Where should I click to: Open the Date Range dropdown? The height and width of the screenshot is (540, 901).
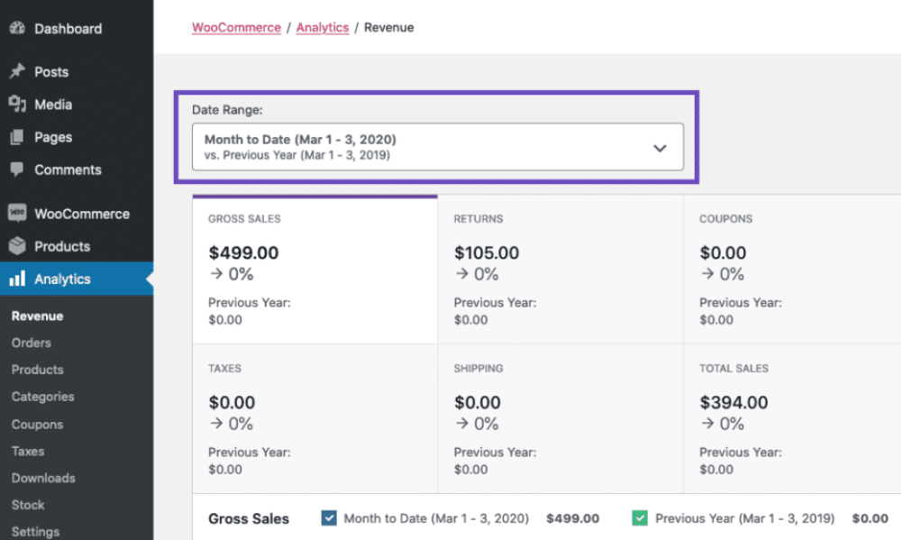click(x=437, y=147)
